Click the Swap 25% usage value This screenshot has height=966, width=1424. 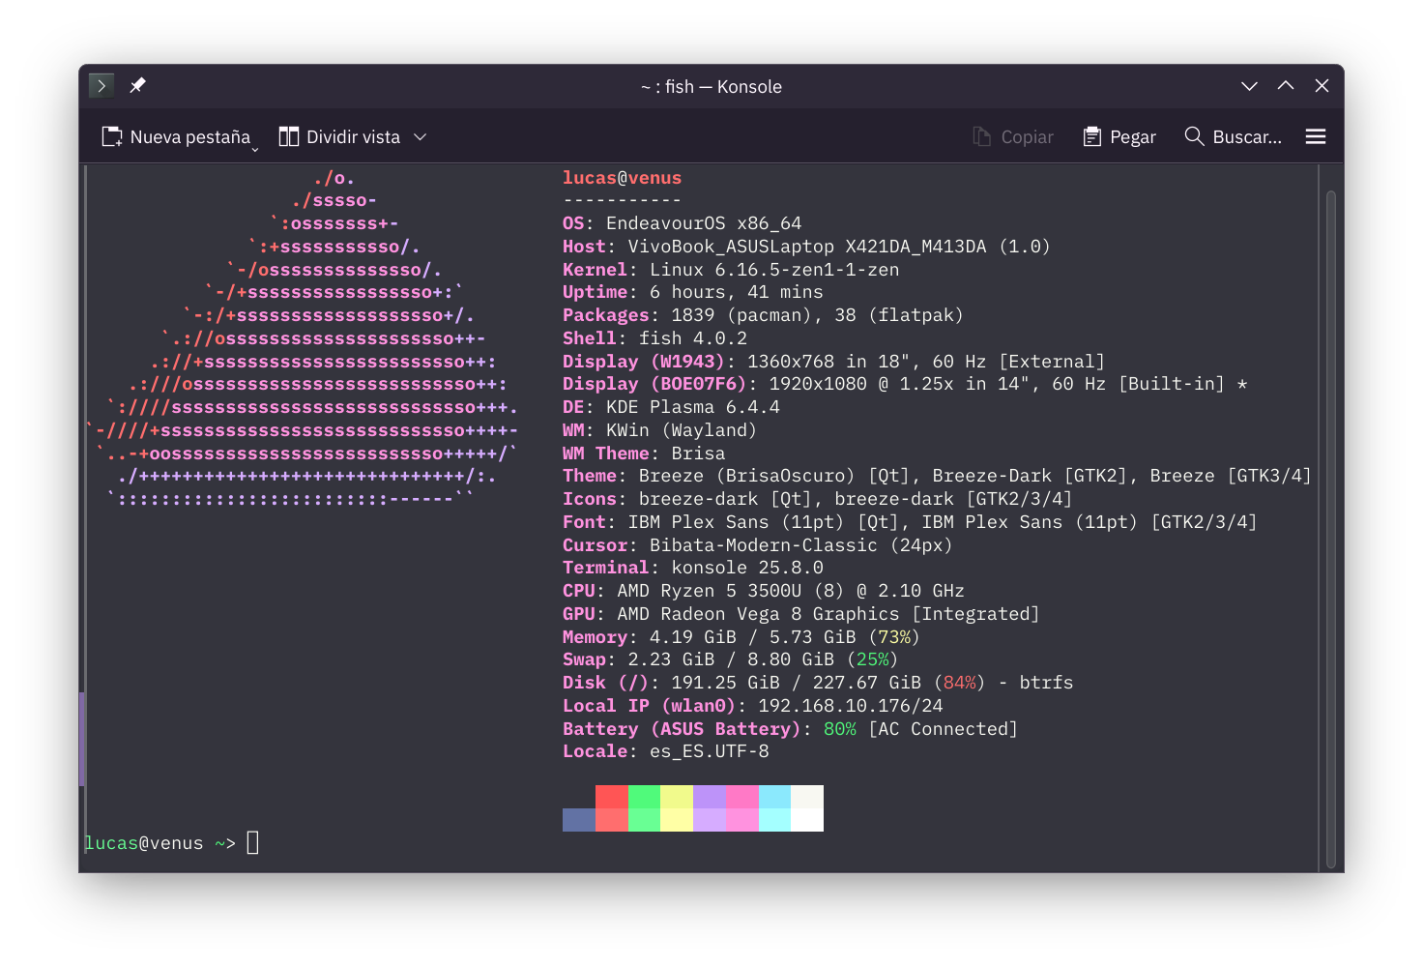pos(873,659)
